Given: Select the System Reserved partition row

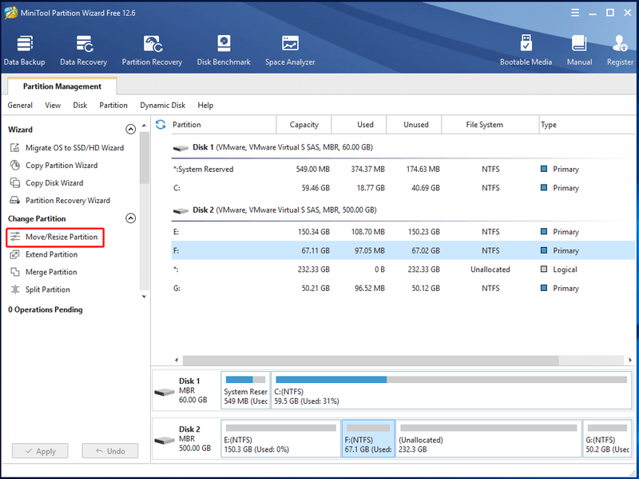Looking at the screenshot, I should pyautogui.click(x=403, y=170).
